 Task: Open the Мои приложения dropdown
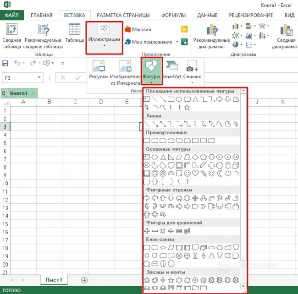(x=149, y=42)
